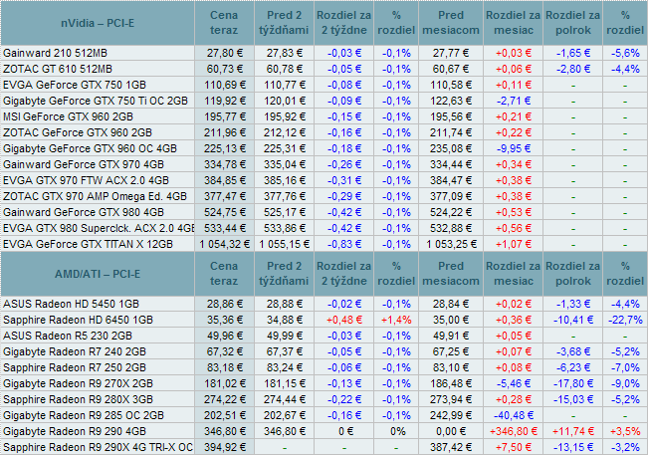Select the red percentage '+1,4%'
The image size is (648, 455).
pos(396,320)
